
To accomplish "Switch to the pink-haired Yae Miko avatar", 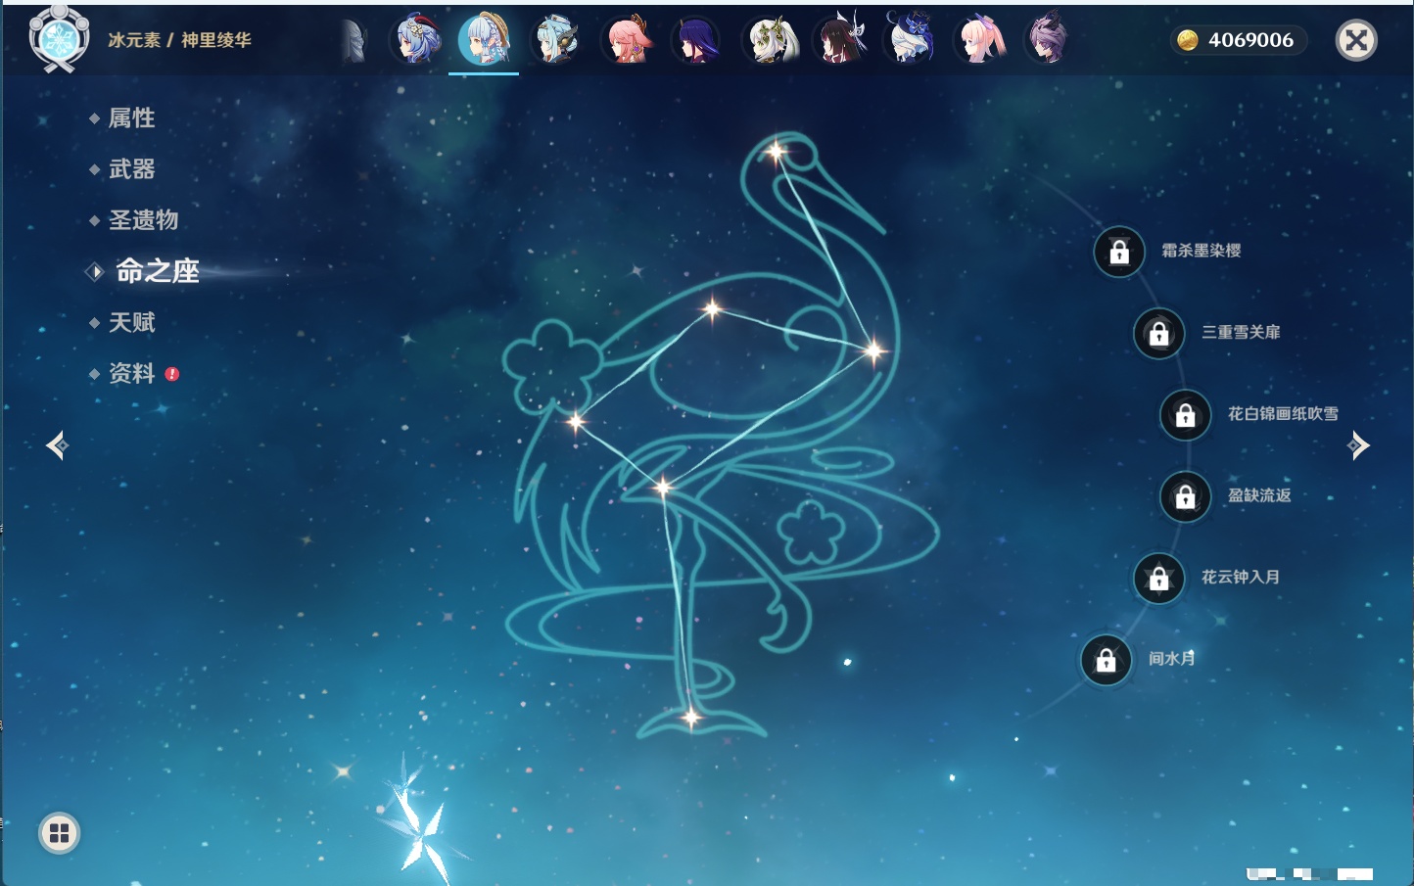I will pyautogui.click(x=627, y=40).
